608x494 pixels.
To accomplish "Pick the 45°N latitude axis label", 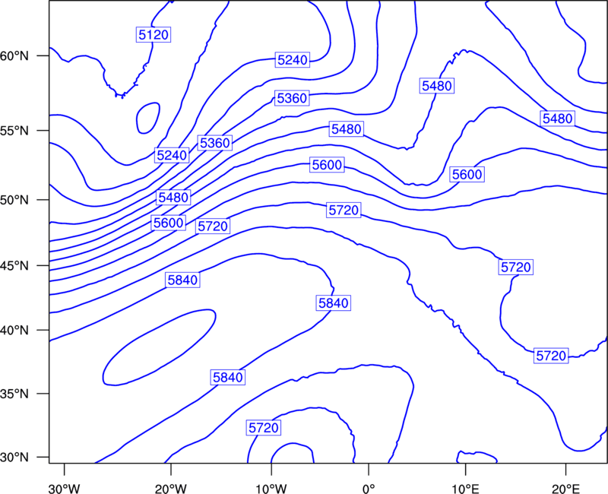I will (14, 266).
